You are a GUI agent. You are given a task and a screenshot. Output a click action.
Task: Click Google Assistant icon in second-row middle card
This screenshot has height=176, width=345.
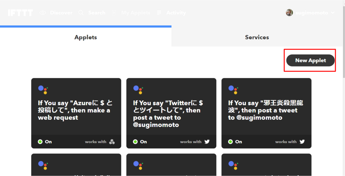click(138, 165)
